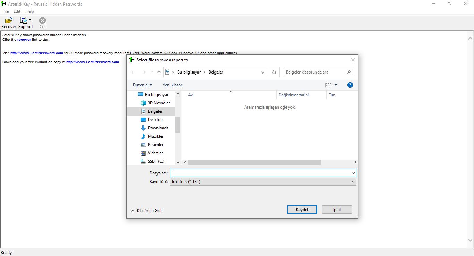Click Bu bilgisayar in the address path
This screenshot has height=256, width=474.
189,72
